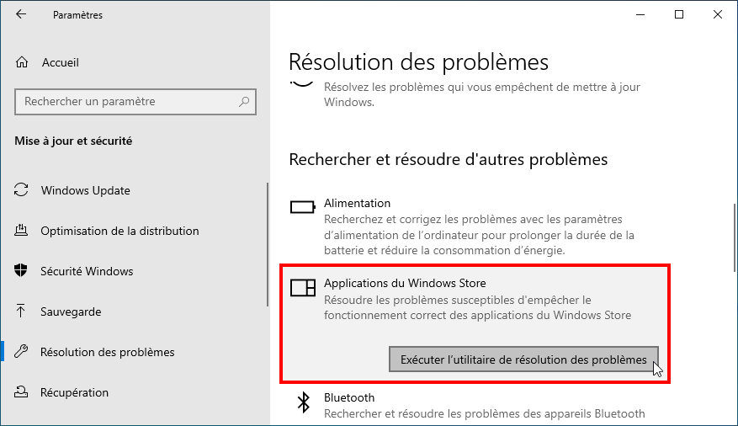
Task: Click the Bluetooth symbol icon
Action: pos(304,402)
